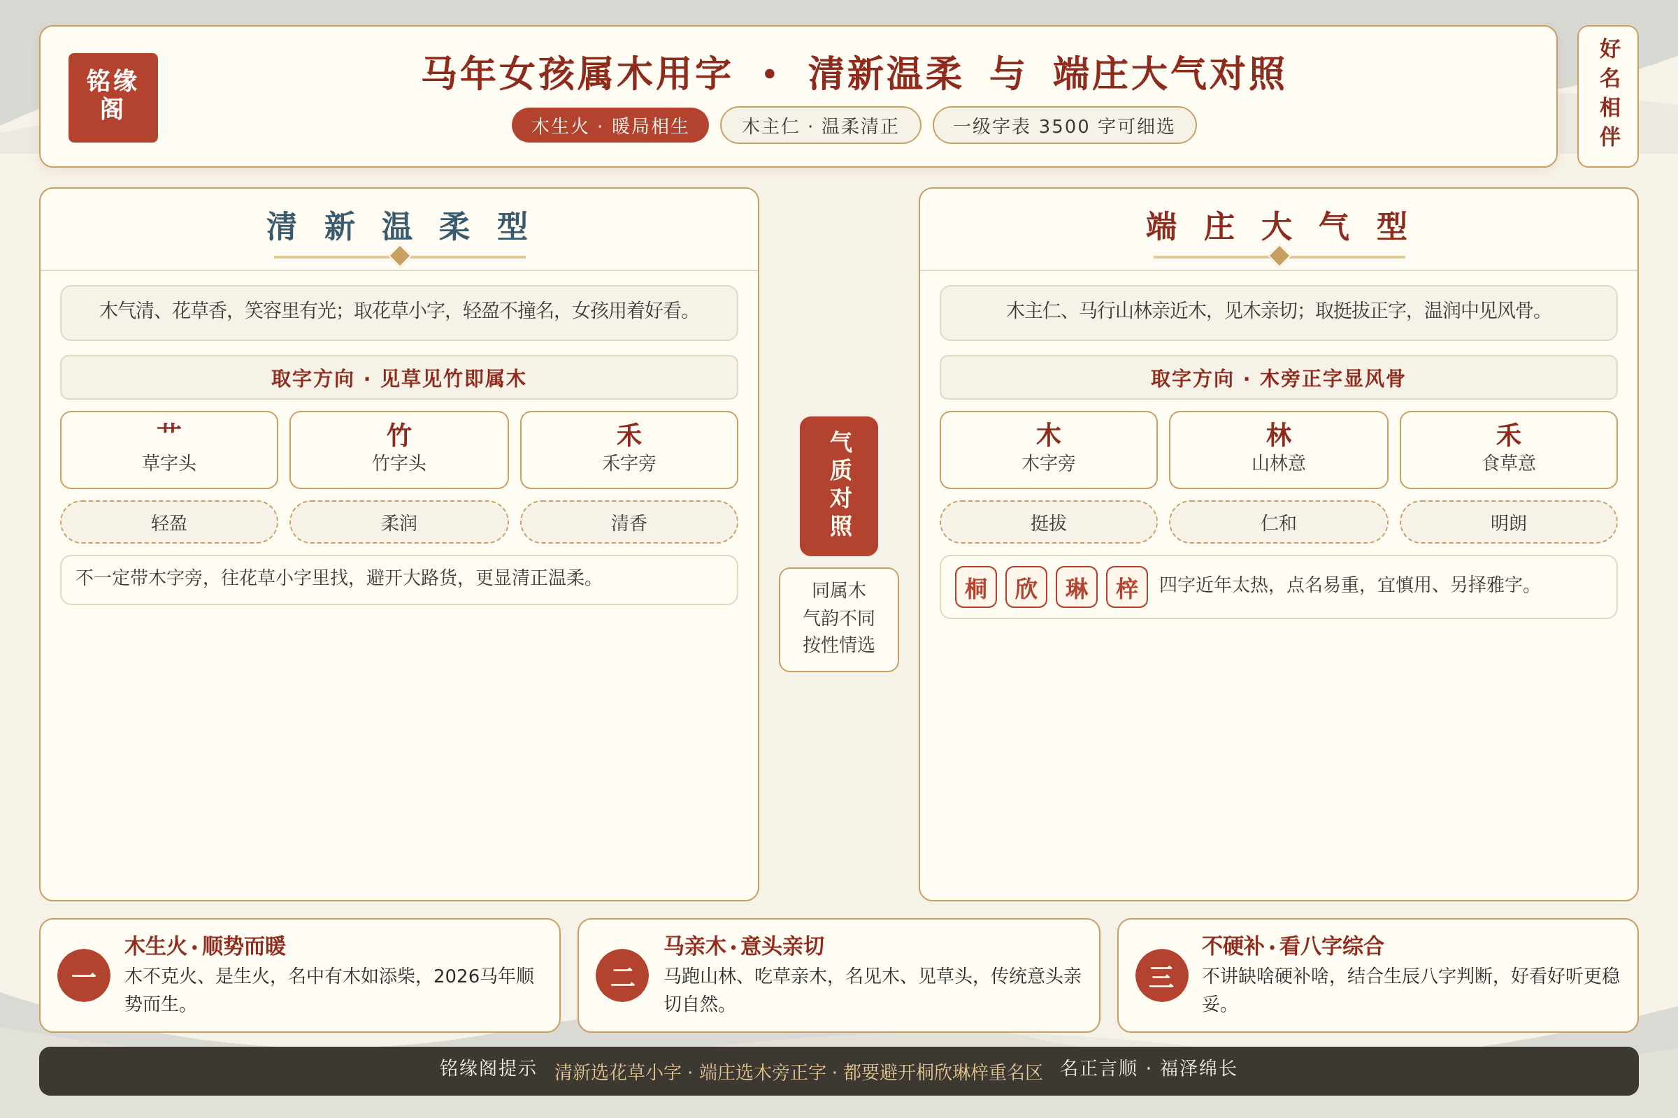Click the 马亲木·意头亲切 heading
Screen dimensions: 1678x1118
[x=743, y=946]
